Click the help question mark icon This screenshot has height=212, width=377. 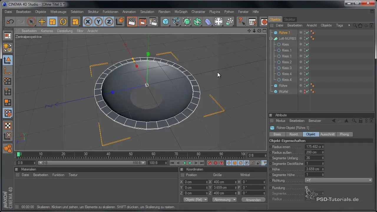[x=242, y=22]
